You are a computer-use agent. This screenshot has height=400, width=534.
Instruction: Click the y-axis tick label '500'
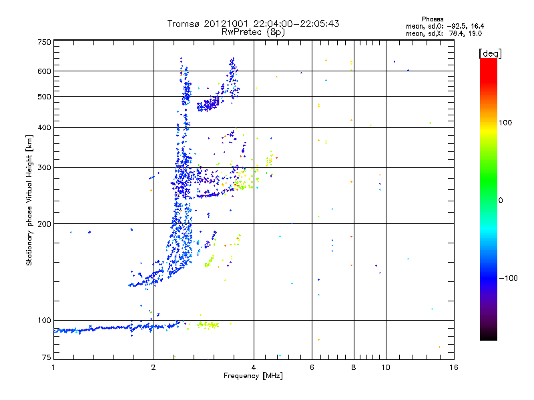point(44,97)
